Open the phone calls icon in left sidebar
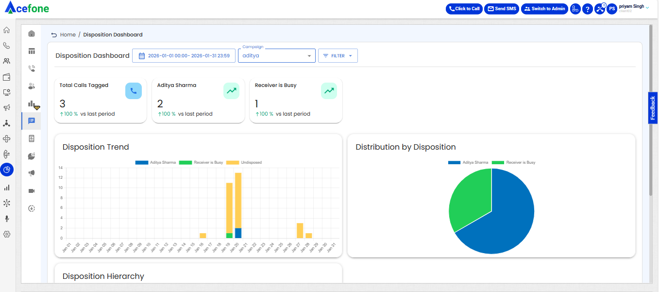This screenshot has width=659, height=292. (7, 46)
